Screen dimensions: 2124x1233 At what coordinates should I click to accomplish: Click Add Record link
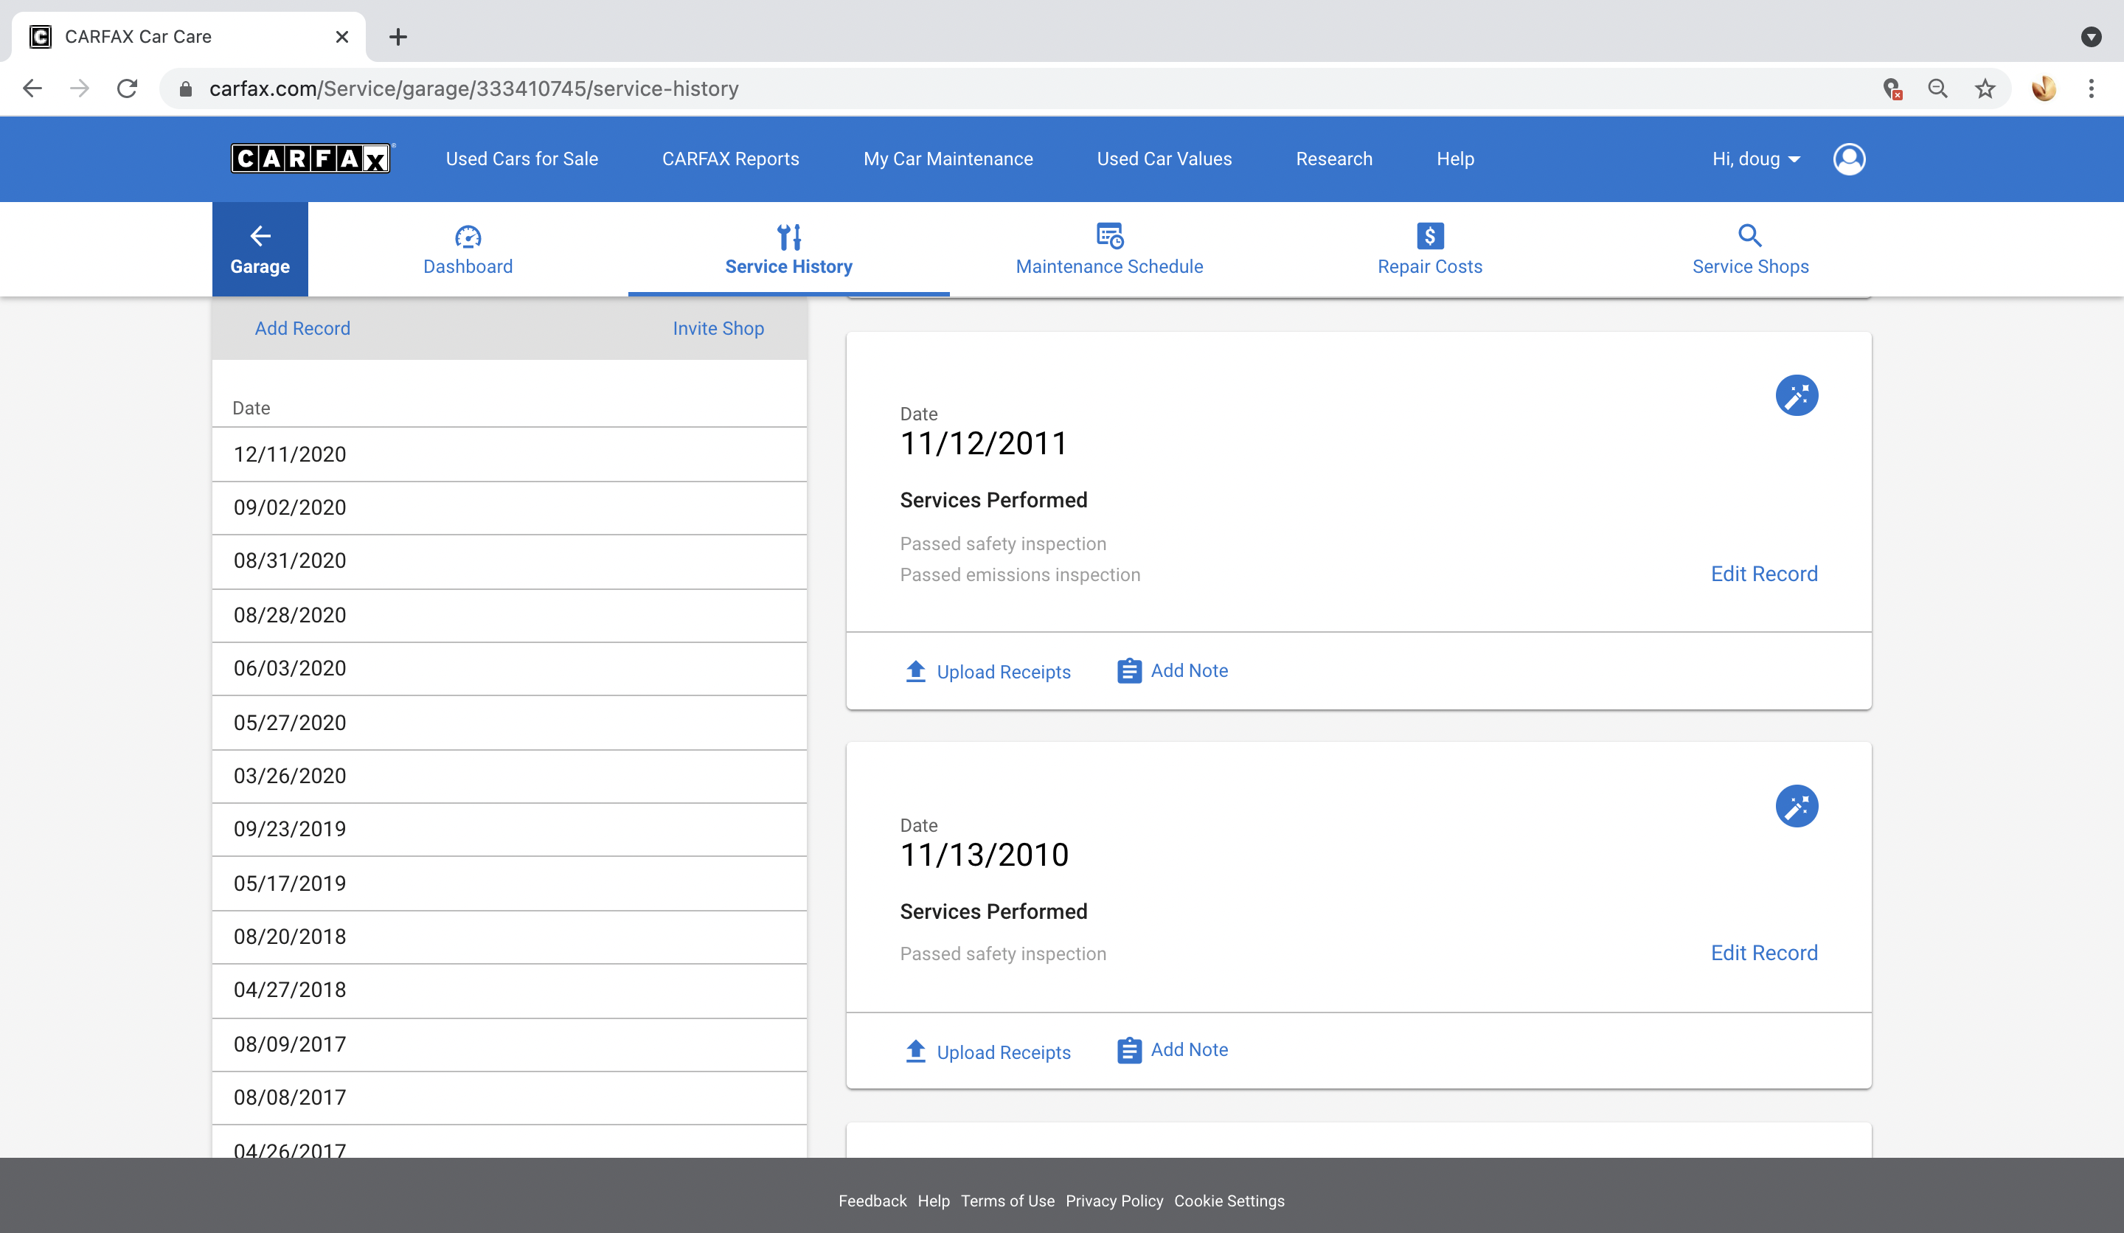[x=302, y=329]
